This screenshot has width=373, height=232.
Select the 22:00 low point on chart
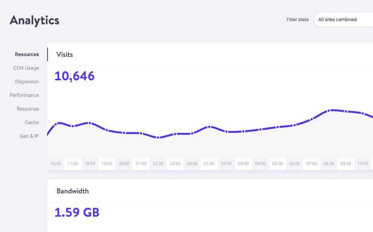click(158, 137)
